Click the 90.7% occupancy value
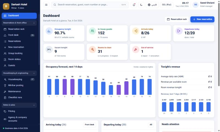The image size is (220, 132). pos(60,33)
